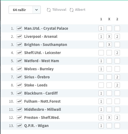This screenshot has width=128, height=134.
Task: Show stats chart for Watford - West Ham
Action: (x=19, y=61)
